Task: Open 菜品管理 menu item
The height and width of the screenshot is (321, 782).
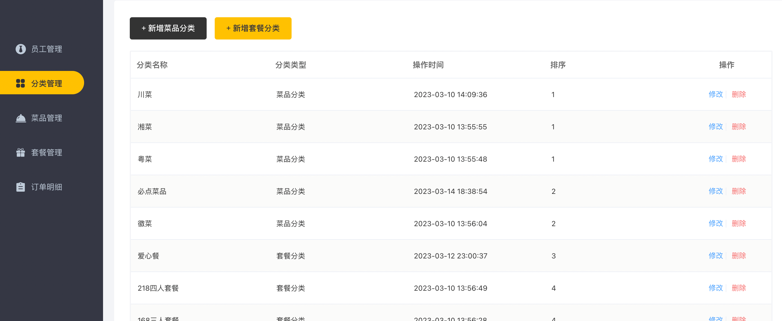Action: 47,118
